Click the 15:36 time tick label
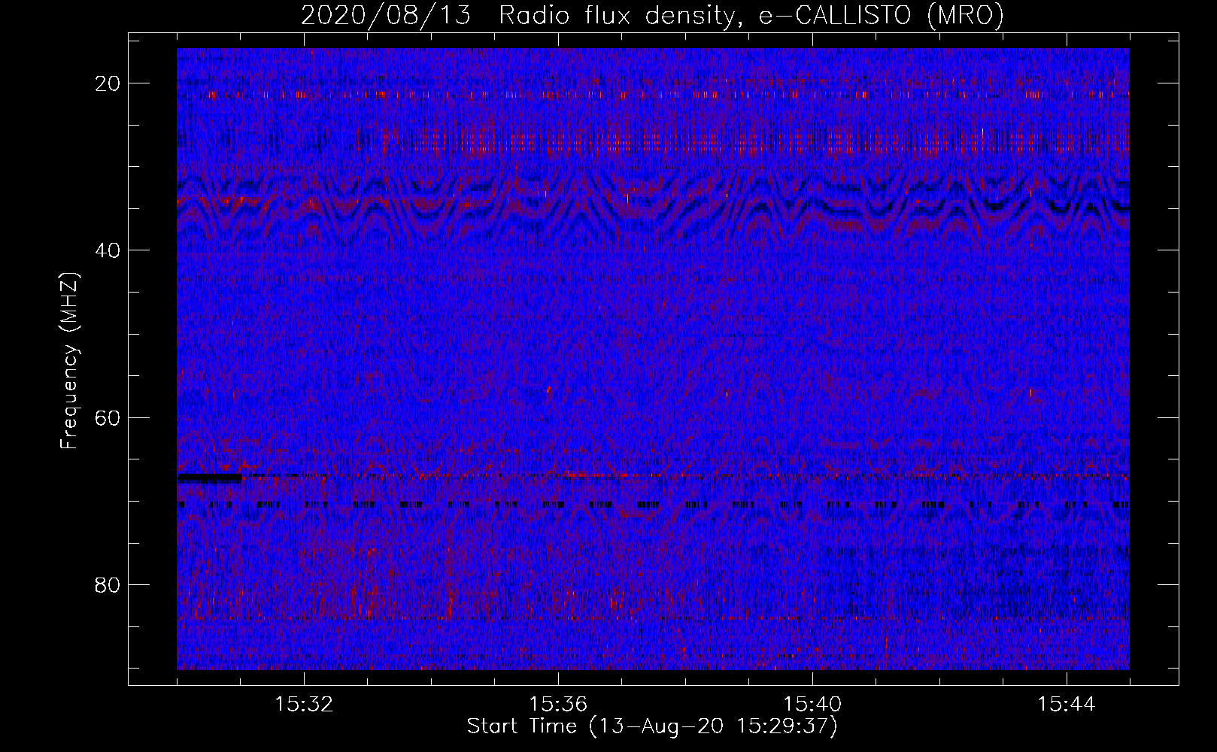Viewport: 1217px width, 752px height. (558, 705)
